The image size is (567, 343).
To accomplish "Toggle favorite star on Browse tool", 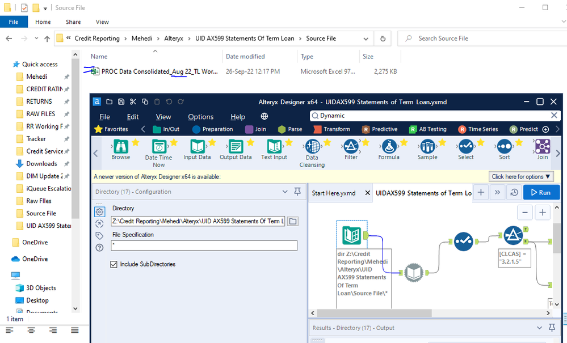I will pyautogui.click(x=136, y=142).
